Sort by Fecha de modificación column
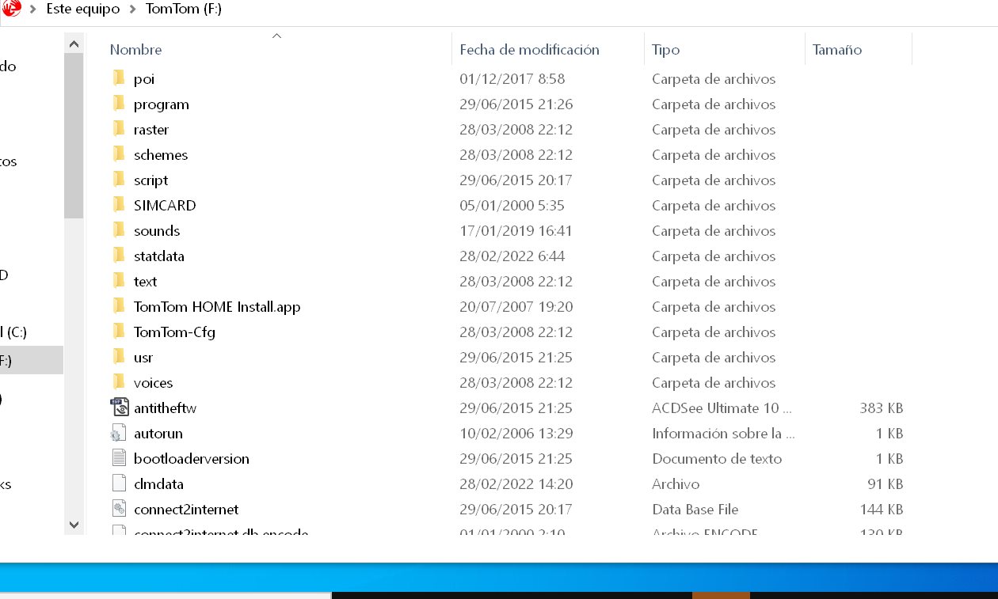The image size is (998, 599). click(x=529, y=50)
